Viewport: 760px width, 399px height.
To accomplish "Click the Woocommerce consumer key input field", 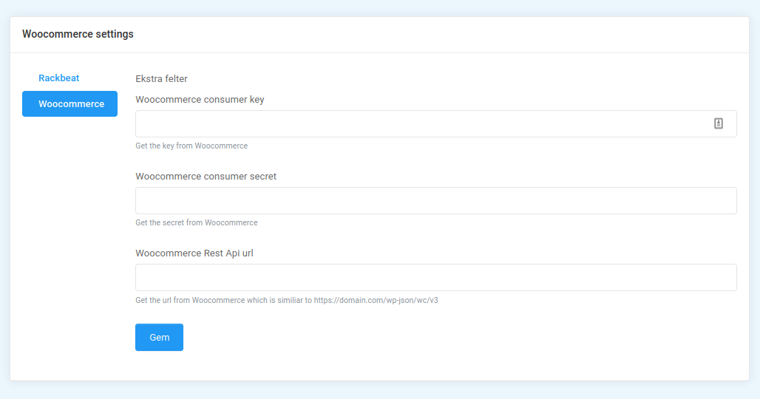I will coord(435,123).
